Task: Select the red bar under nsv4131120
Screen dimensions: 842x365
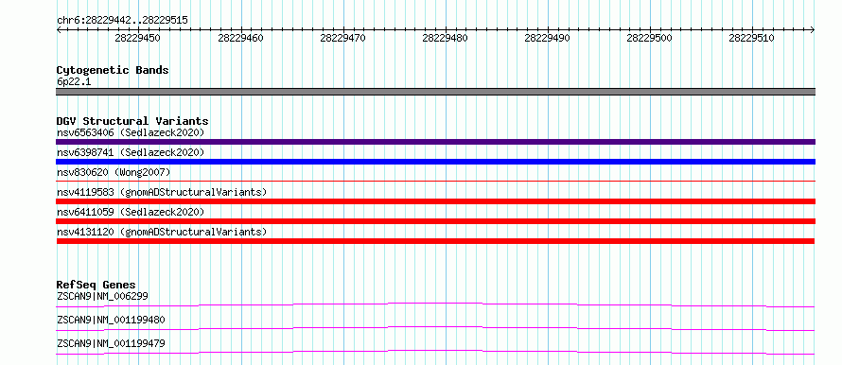Action: 435,241
